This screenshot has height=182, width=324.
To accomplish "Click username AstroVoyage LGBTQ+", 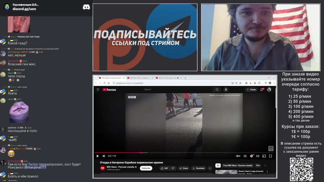I will click(x=18, y=52).
